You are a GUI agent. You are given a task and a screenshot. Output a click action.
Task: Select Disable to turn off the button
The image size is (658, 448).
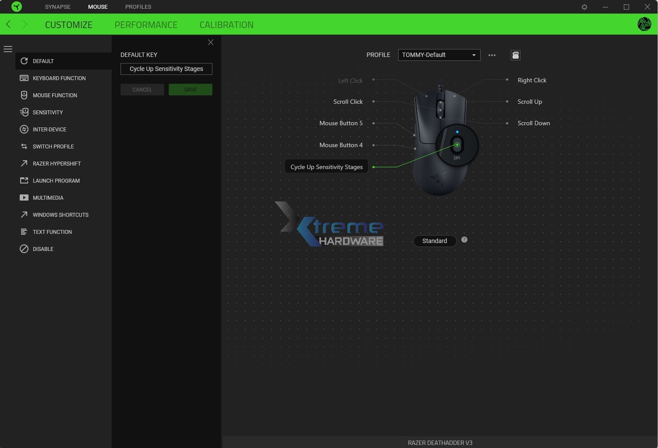point(43,249)
